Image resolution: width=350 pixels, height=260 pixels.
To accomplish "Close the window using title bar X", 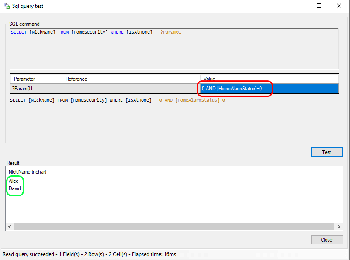I will point(339,6).
